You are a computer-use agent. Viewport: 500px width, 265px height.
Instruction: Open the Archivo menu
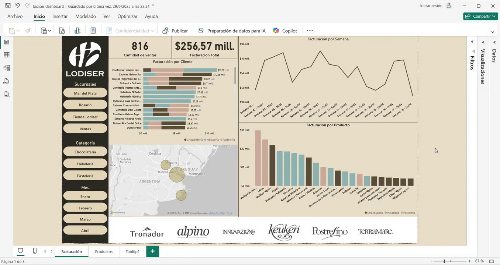[15, 16]
